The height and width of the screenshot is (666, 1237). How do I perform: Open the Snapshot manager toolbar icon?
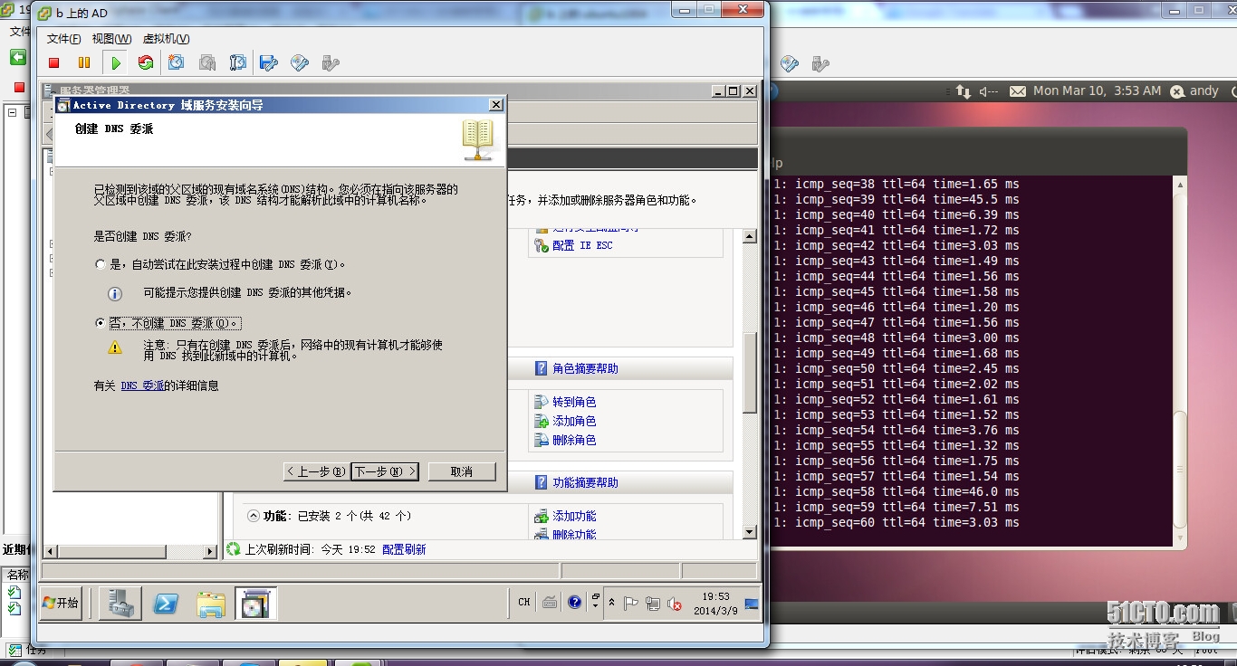pos(238,62)
